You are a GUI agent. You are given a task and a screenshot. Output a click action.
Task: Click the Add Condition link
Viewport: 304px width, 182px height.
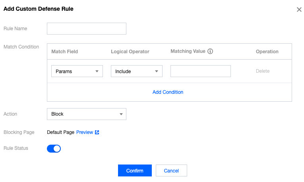point(168,92)
